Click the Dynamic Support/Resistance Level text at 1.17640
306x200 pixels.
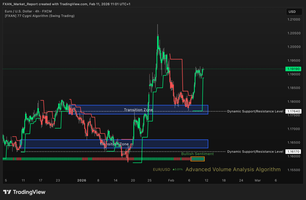pos(255,111)
